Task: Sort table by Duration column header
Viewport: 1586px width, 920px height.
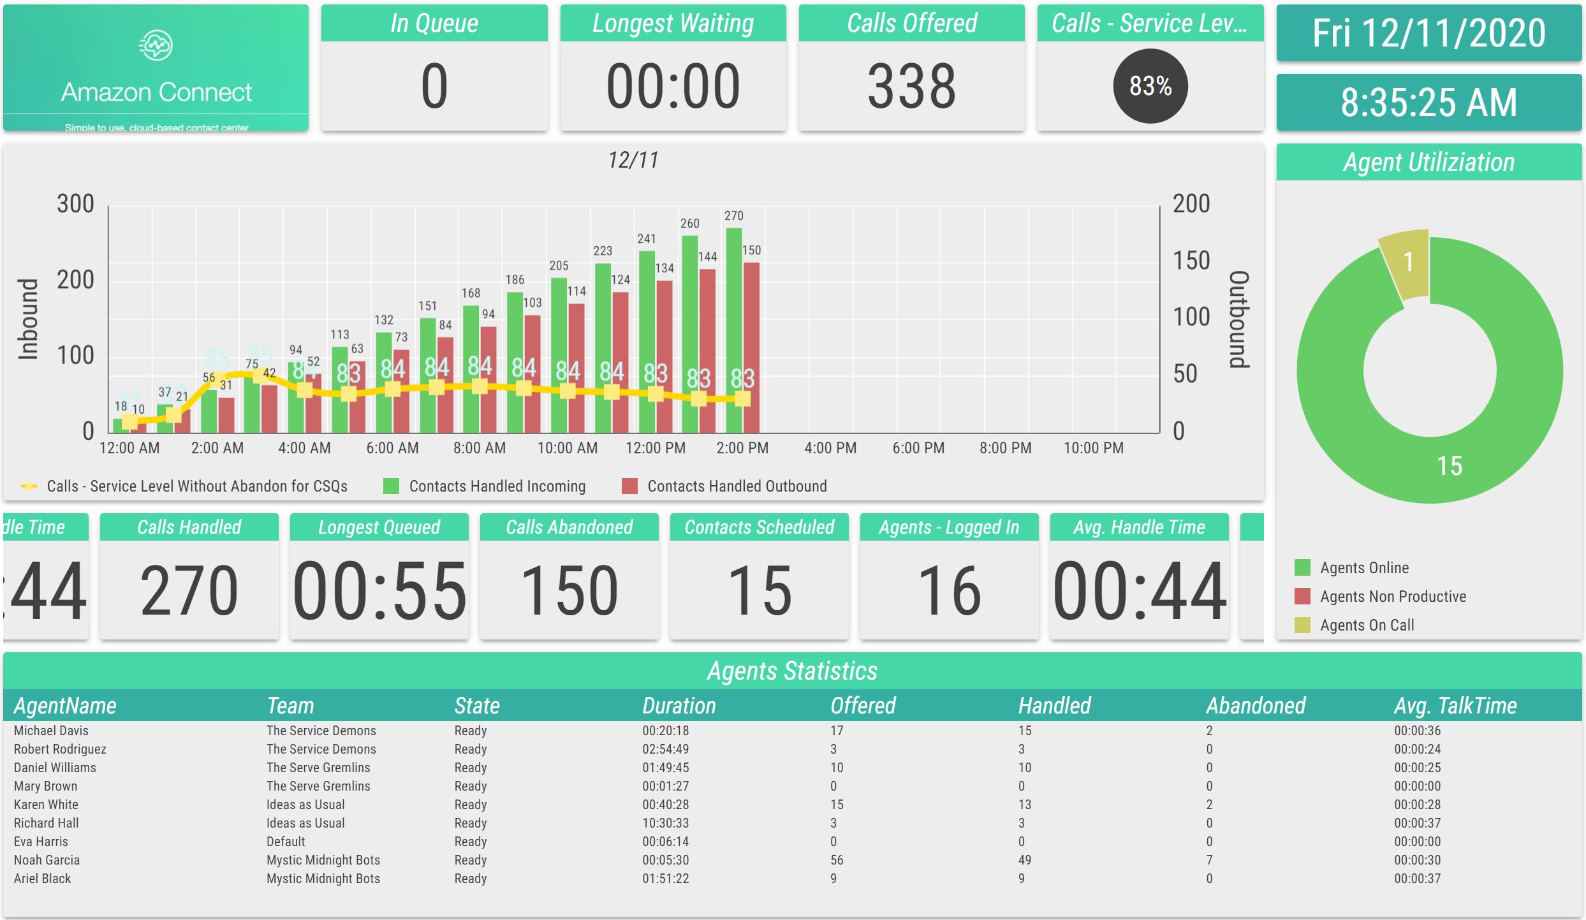Action: coord(679,706)
